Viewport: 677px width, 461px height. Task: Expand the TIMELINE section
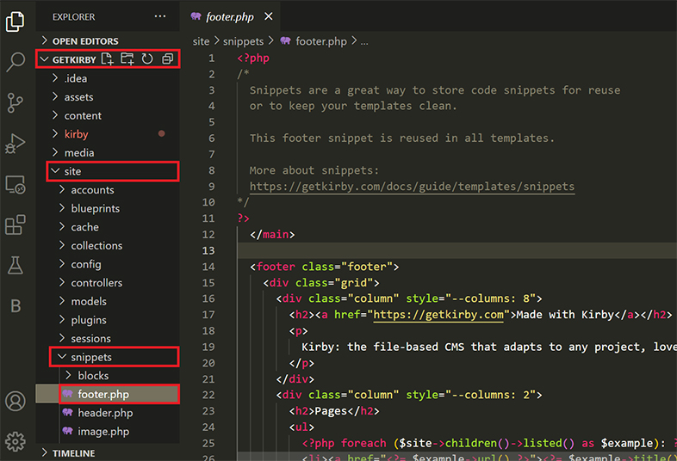click(x=108, y=452)
